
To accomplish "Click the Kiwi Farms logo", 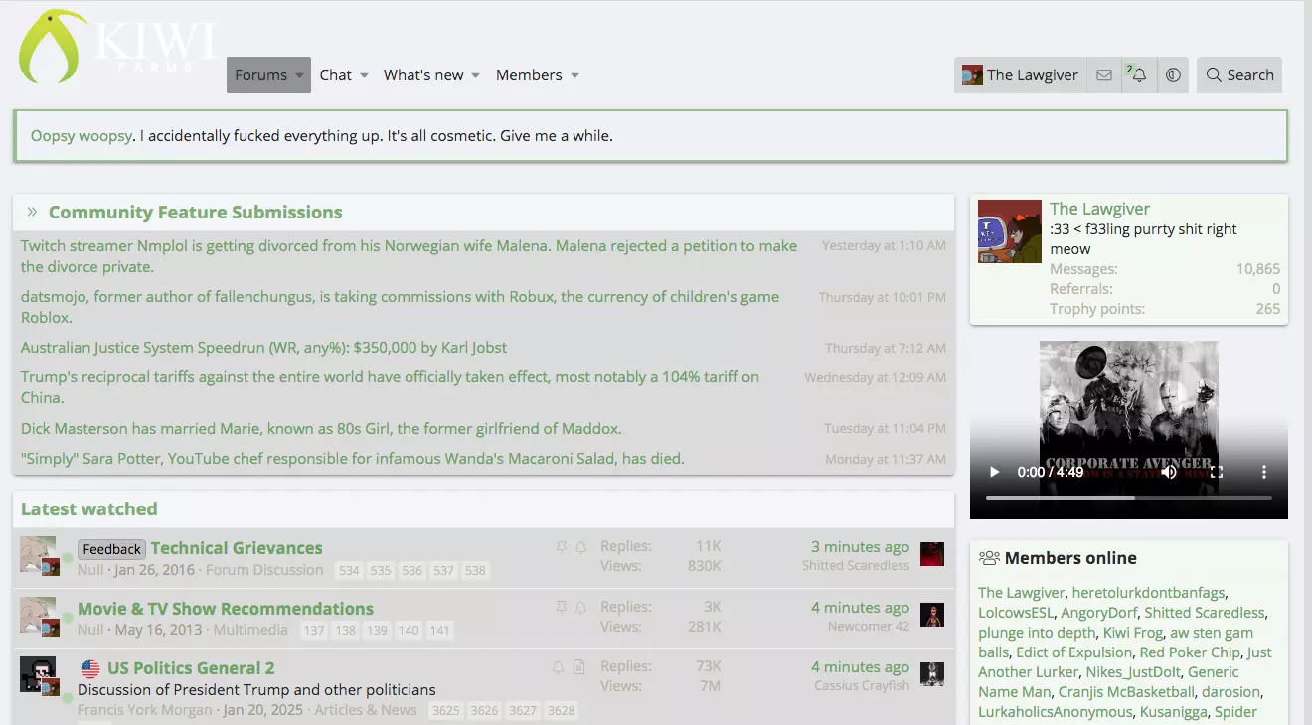I will [117, 47].
